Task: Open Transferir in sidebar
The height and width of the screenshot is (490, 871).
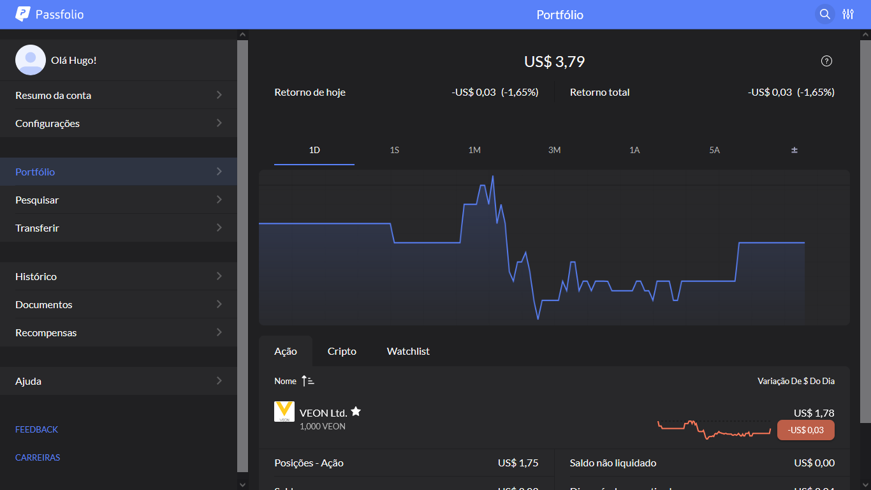Action: click(119, 228)
